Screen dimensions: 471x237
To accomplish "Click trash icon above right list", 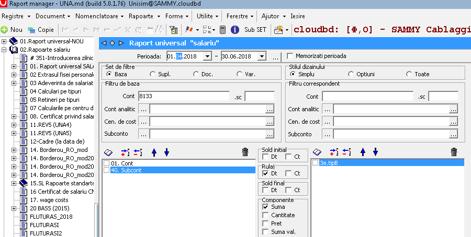I will (454, 152).
